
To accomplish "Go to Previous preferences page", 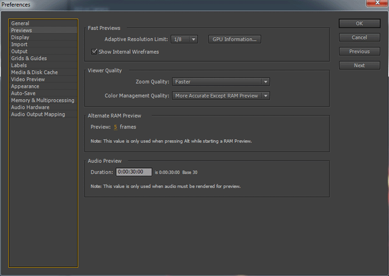I will point(359,51).
